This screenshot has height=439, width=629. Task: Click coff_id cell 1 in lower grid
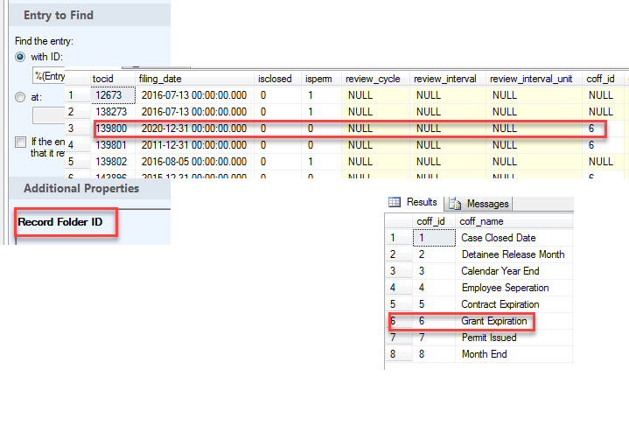[x=434, y=238]
